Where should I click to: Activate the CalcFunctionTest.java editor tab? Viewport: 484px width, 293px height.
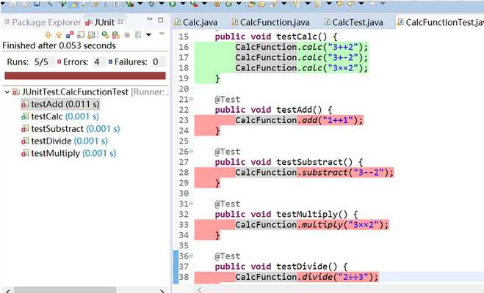441,22
